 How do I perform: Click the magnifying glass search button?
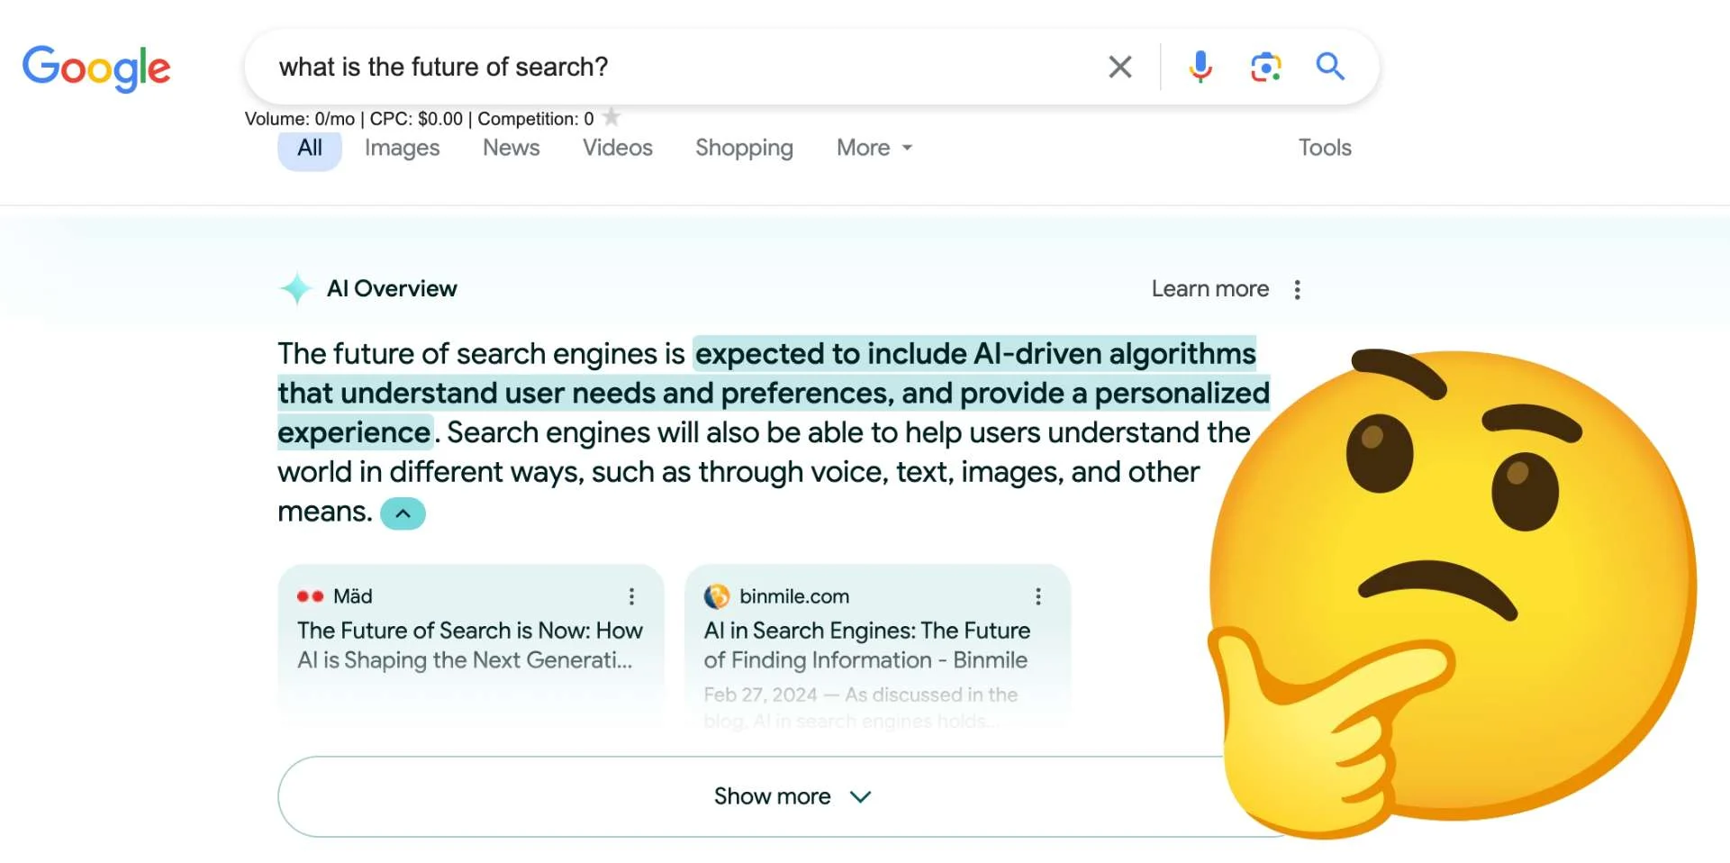1330,66
